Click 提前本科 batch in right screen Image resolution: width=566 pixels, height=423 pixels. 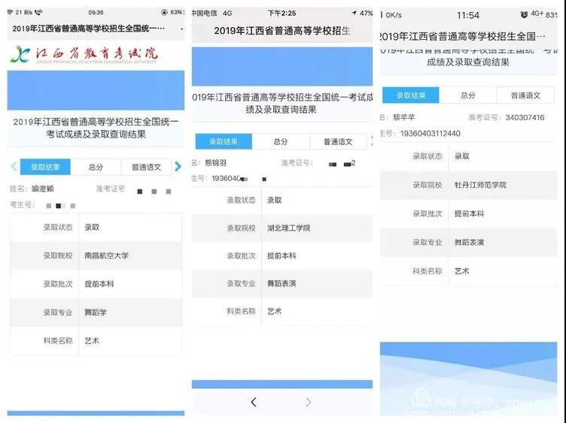(469, 213)
